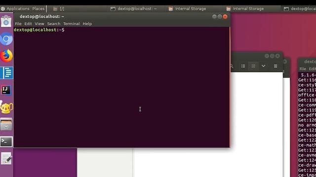Open the Terminal menu in the front terminal

tap(71, 24)
